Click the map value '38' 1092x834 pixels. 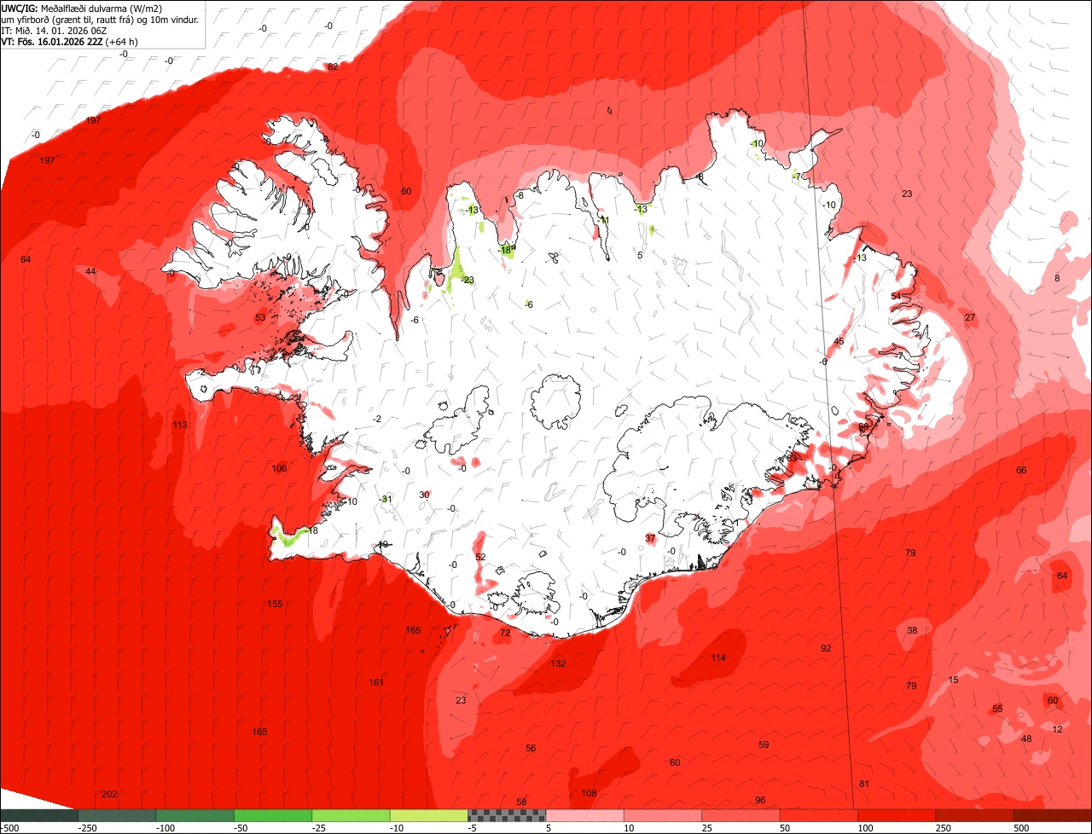tap(912, 630)
